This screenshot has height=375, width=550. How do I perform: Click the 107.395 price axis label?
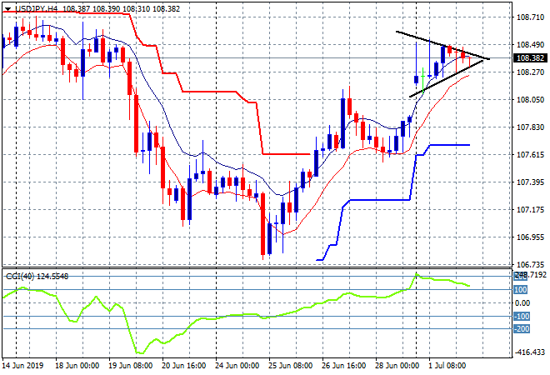(530, 182)
